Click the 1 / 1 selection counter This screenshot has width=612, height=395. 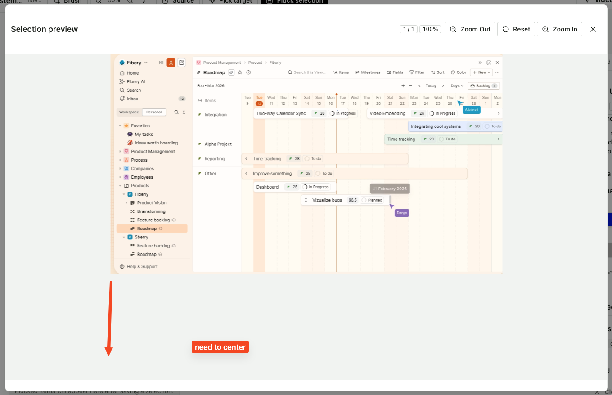409,29
